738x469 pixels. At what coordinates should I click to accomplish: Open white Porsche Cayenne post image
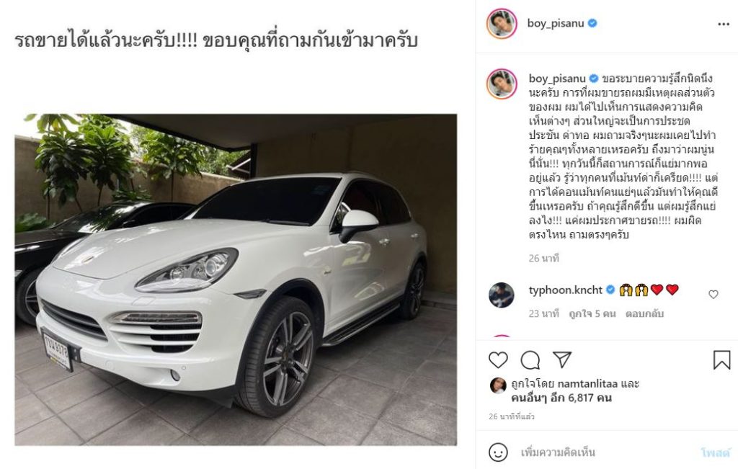click(236, 280)
